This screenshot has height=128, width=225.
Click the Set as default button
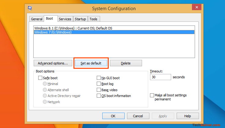click(91, 63)
